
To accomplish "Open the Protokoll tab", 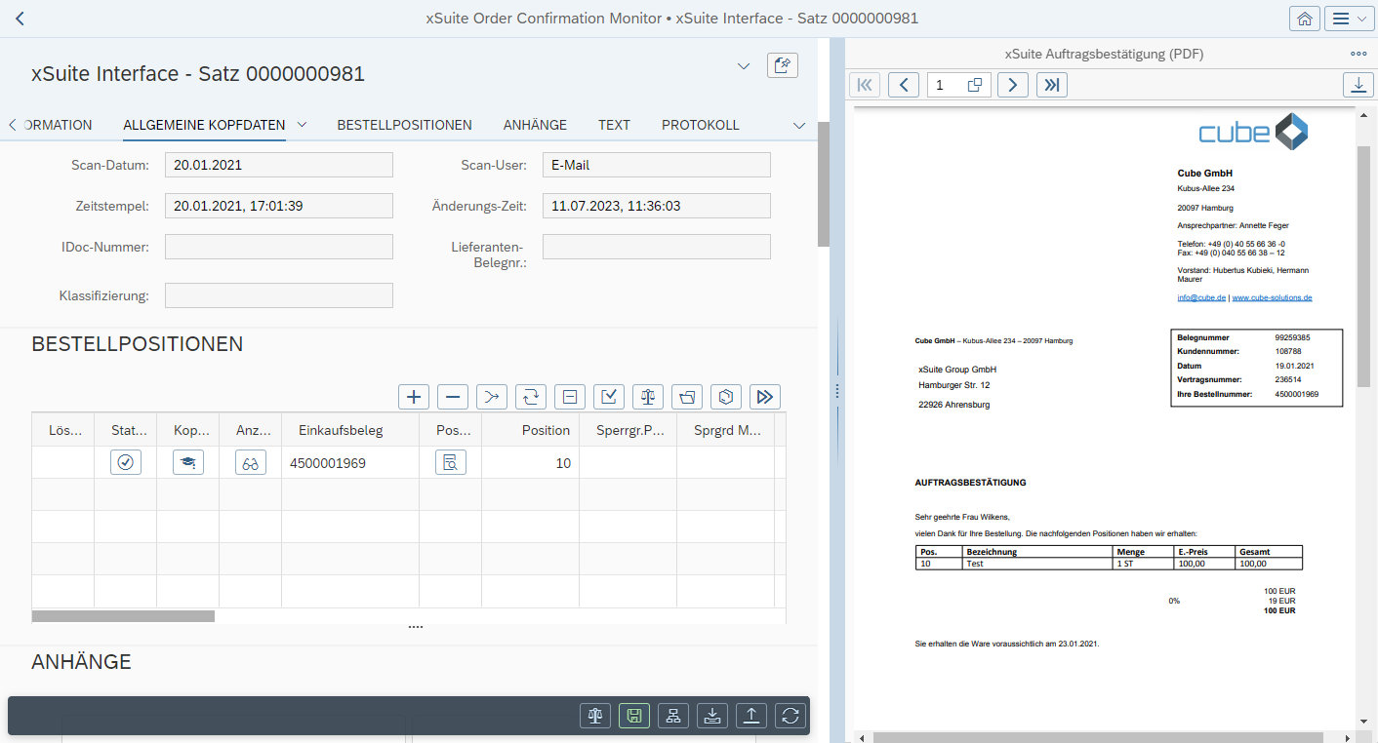I will [700, 125].
